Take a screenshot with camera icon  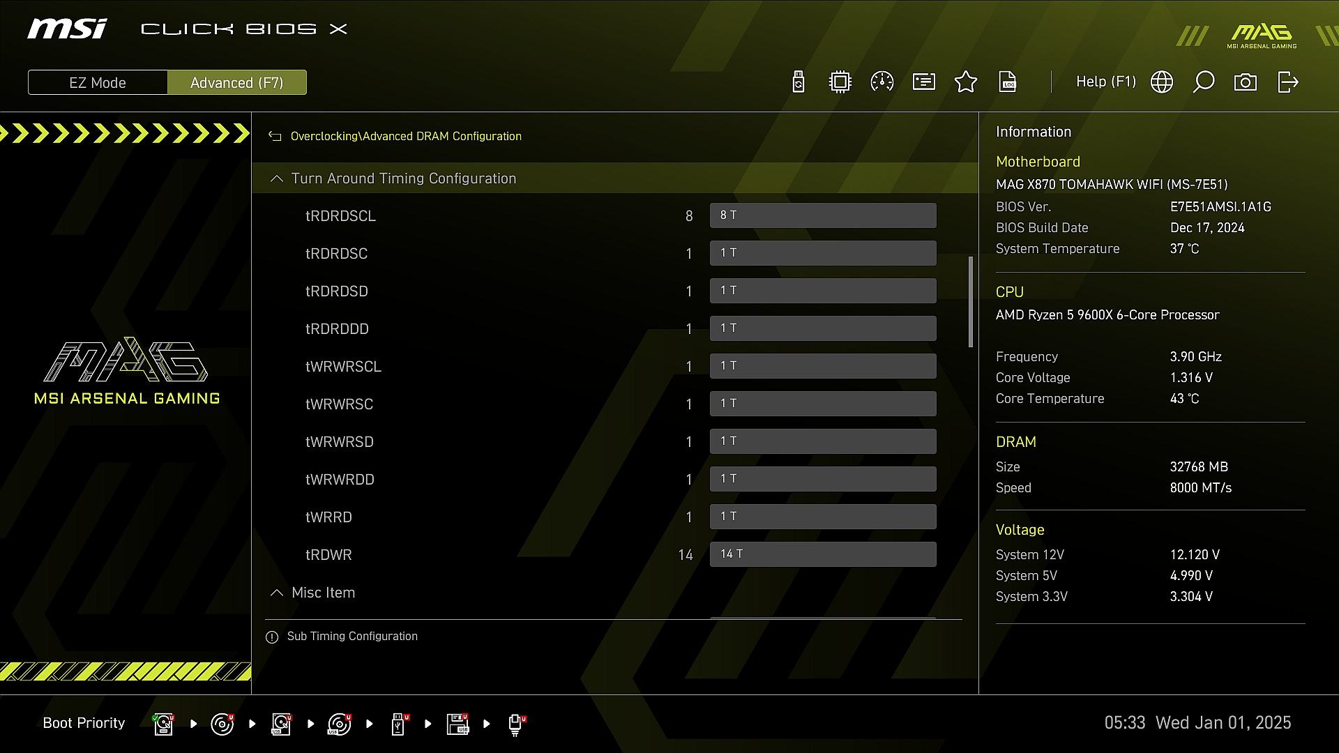tap(1246, 82)
